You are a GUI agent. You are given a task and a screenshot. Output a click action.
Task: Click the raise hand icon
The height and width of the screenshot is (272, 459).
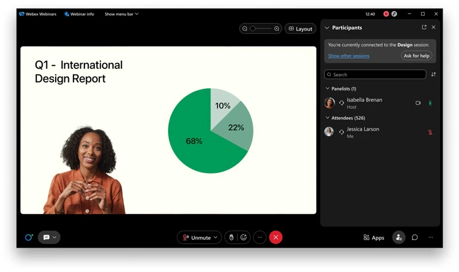click(231, 238)
